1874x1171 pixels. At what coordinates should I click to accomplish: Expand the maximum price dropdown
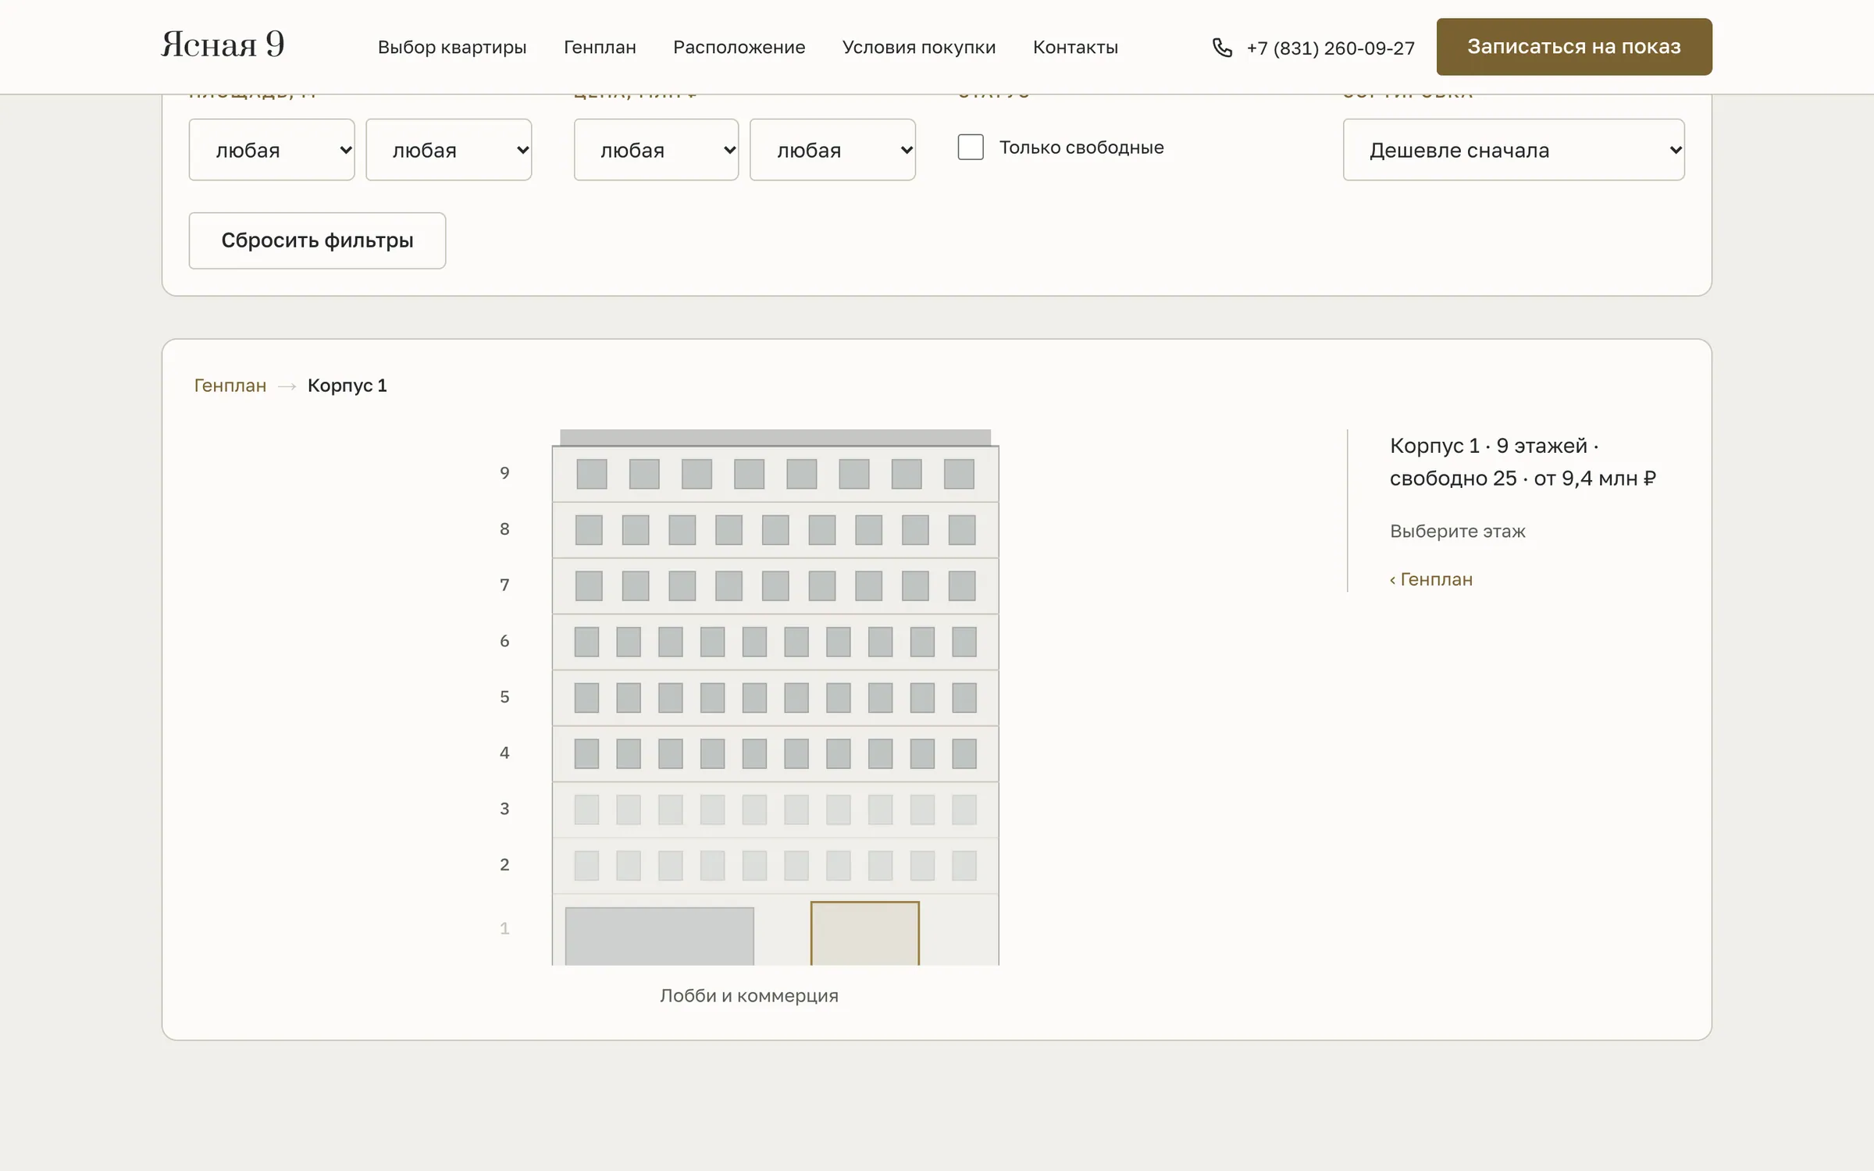point(832,150)
